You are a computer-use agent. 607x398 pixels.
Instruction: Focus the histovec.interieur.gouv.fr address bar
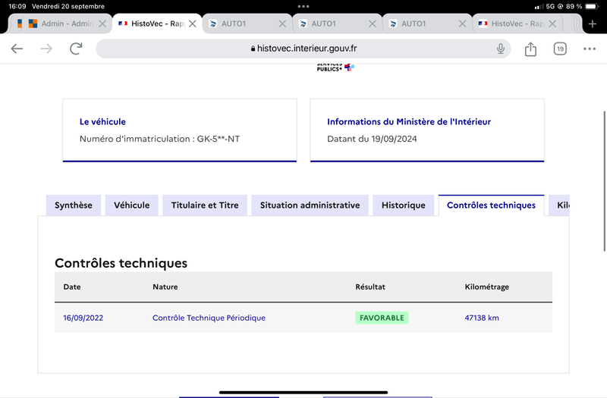303,49
